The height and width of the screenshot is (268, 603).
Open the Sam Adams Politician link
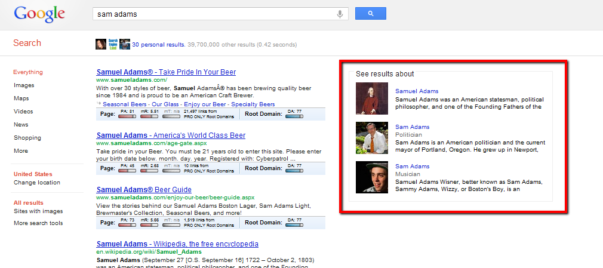tap(413, 127)
